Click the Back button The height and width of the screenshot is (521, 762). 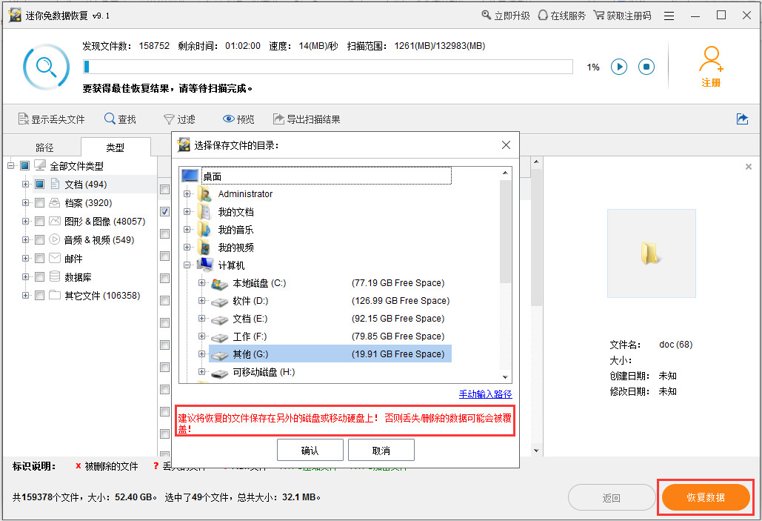click(x=612, y=497)
